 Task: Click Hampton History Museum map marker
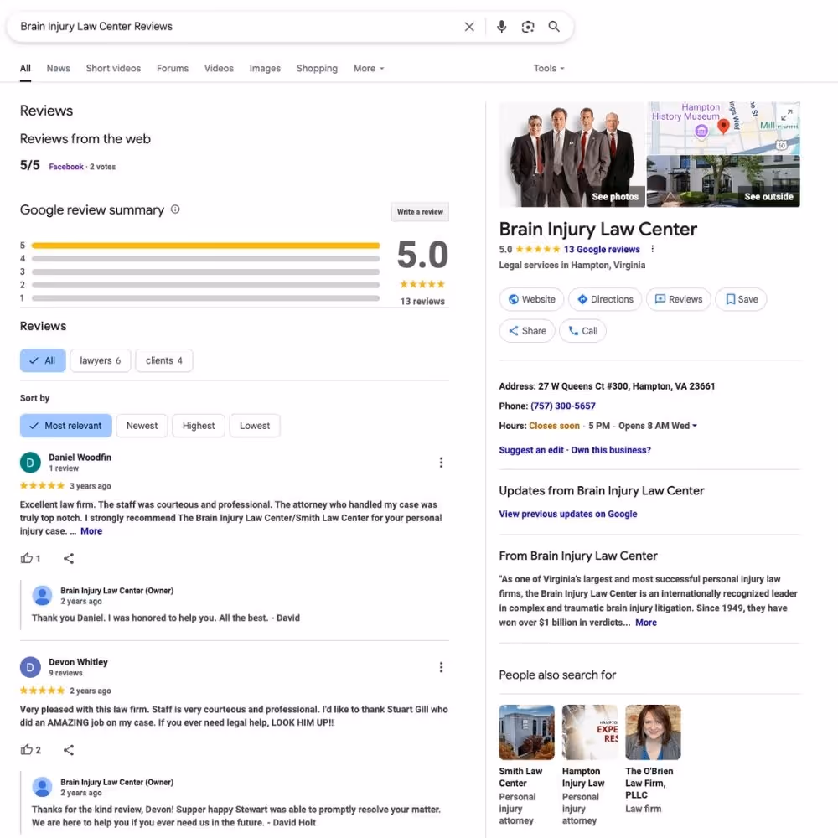[701, 131]
